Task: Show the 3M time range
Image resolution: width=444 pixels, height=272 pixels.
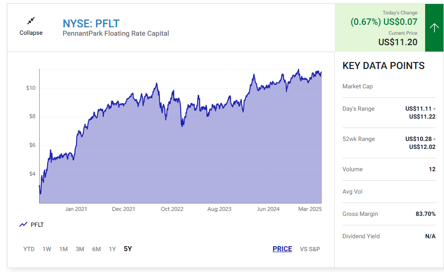Action: click(80, 249)
